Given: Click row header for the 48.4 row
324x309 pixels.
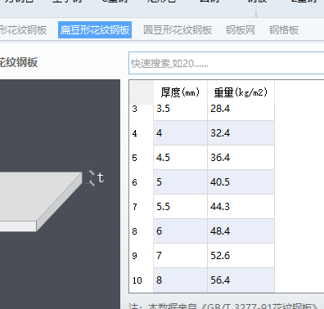Looking at the screenshot, I should tap(142, 231).
